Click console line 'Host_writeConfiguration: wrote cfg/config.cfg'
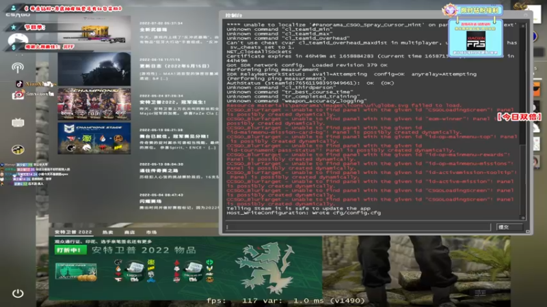547x307 pixels. tap(304, 213)
